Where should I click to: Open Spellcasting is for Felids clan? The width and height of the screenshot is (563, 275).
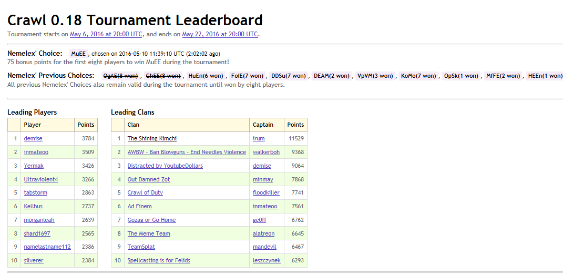(x=159, y=260)
